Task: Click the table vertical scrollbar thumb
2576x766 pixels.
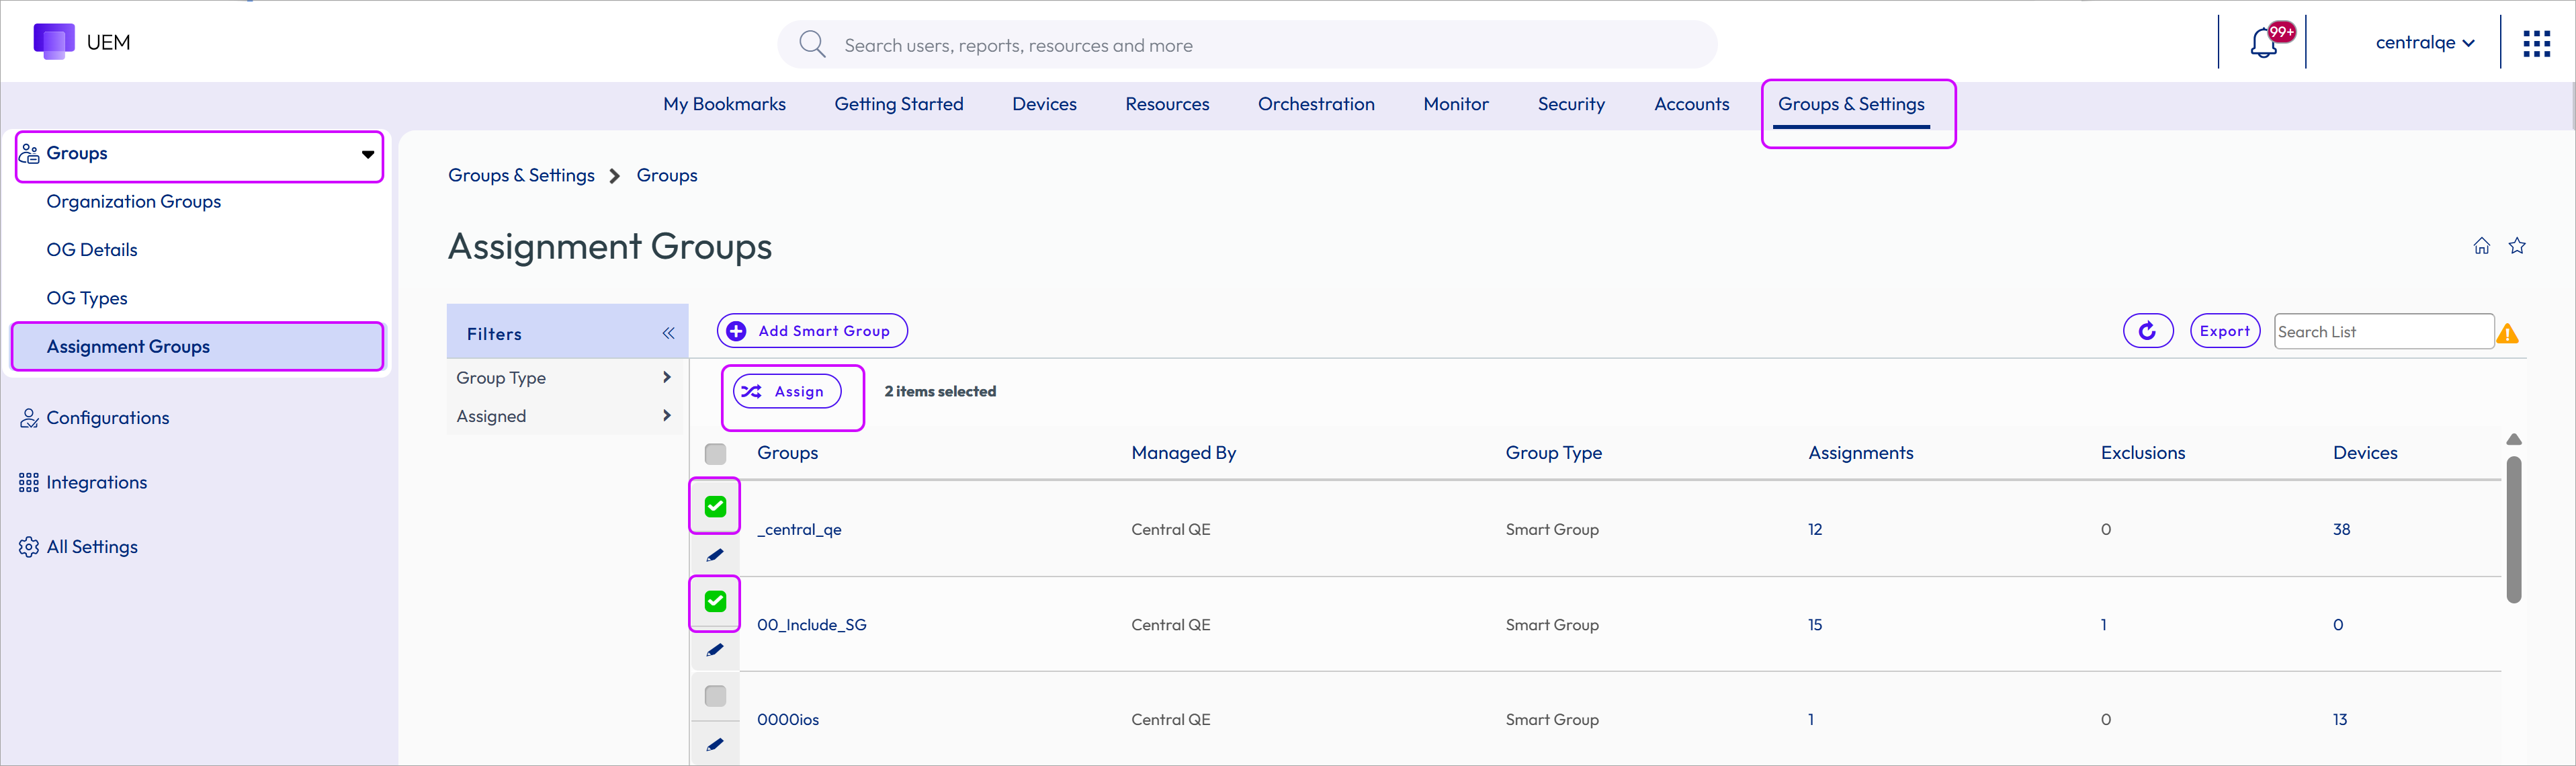Action: point(2514,530)
